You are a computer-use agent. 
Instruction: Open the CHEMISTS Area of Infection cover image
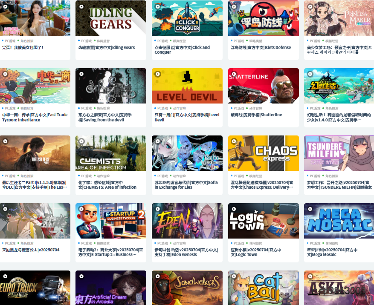110,153
